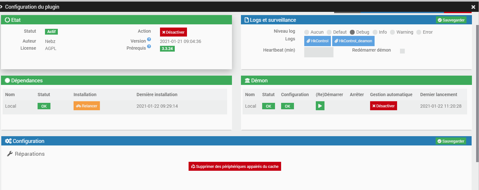
Task: Click the Dépendances header cog icon
Action: coord(7,81)
